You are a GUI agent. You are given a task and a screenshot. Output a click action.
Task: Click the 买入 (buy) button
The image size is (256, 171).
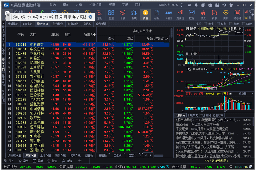click(x=10, y=161)
